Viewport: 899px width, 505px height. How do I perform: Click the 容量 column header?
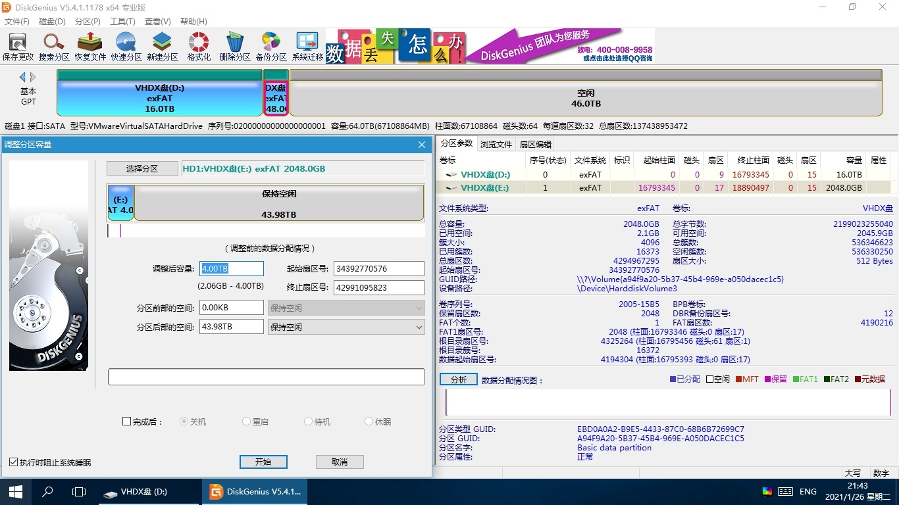854,160
